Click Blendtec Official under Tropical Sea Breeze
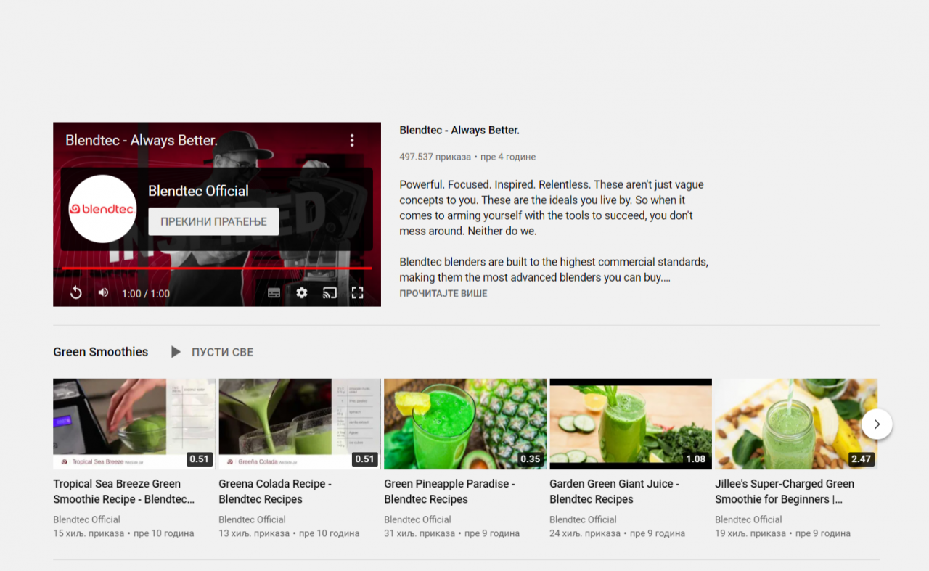929x571 pixels. (x=86, y=519)
